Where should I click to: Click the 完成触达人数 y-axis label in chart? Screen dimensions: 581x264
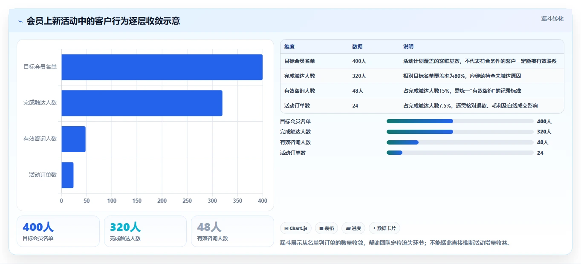click(x=40, y=103)
